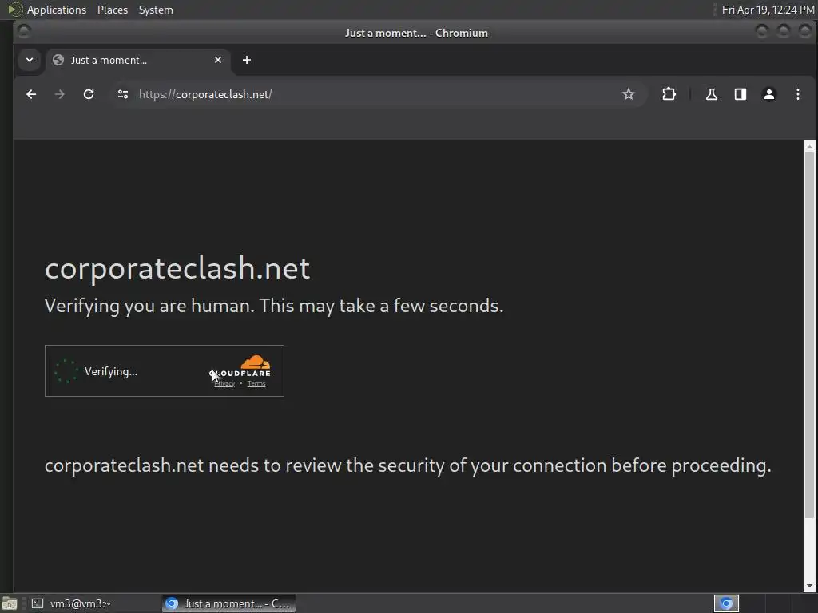Toggle the side panel icon
The width and height of the screenshot is (818, 613).
click(x=741, y=94)
